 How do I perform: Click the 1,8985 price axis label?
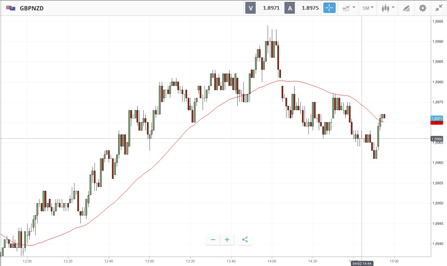pos(438,62)
